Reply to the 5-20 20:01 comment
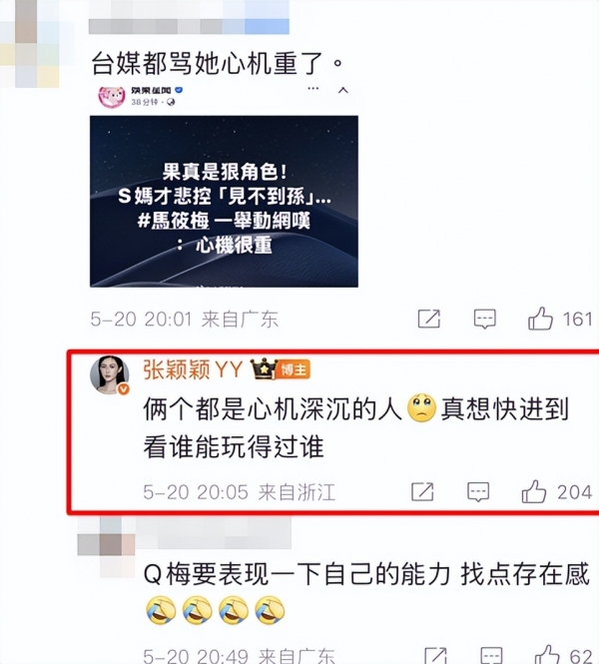 (485, 319)
